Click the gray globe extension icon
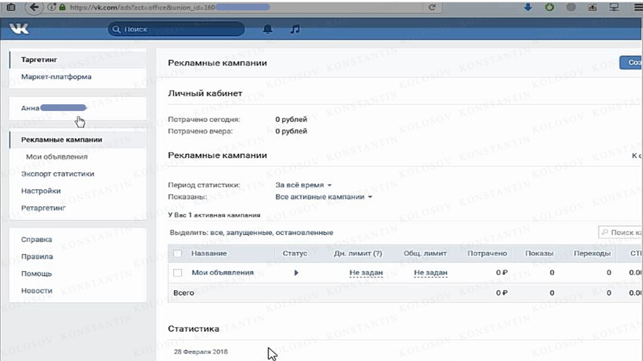Screen dimensions: 643x361 [571, 7]
